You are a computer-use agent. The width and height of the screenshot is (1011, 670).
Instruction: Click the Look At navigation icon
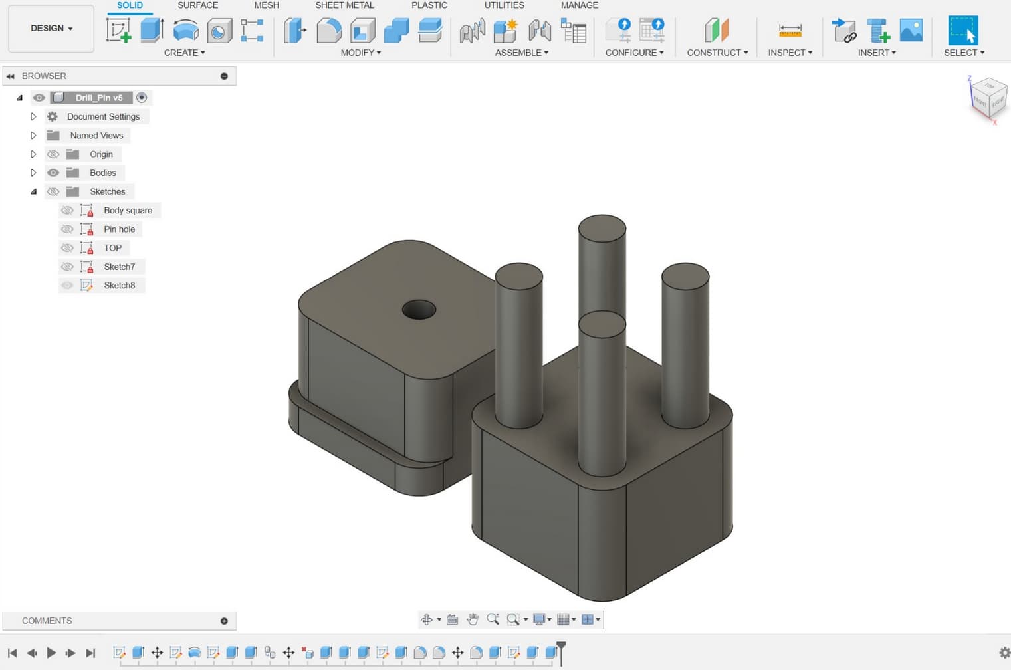click(452, 619)
